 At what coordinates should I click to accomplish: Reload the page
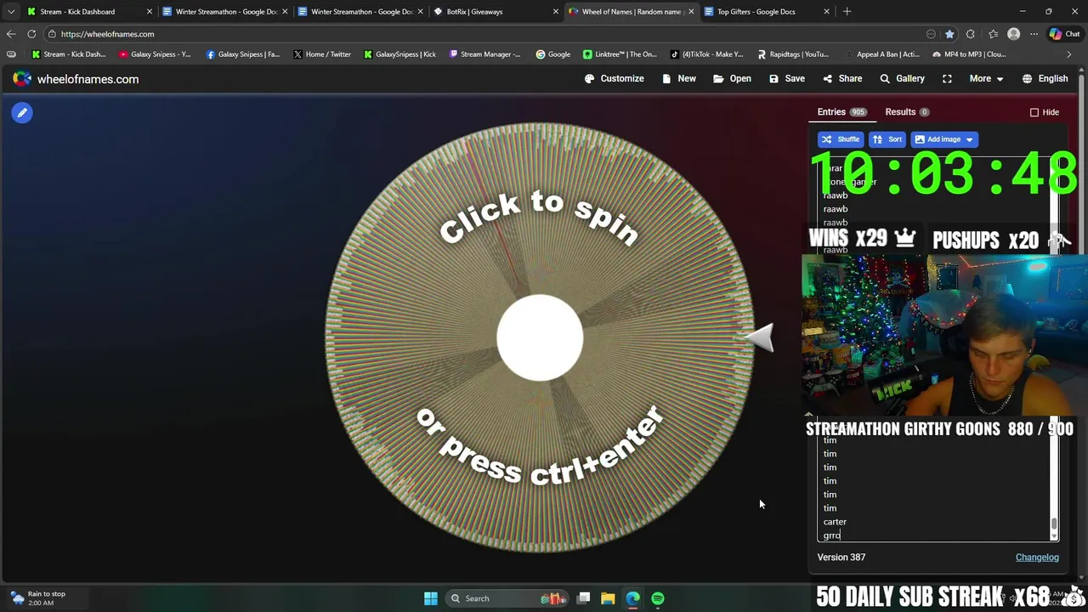click(x=31, y=34)
